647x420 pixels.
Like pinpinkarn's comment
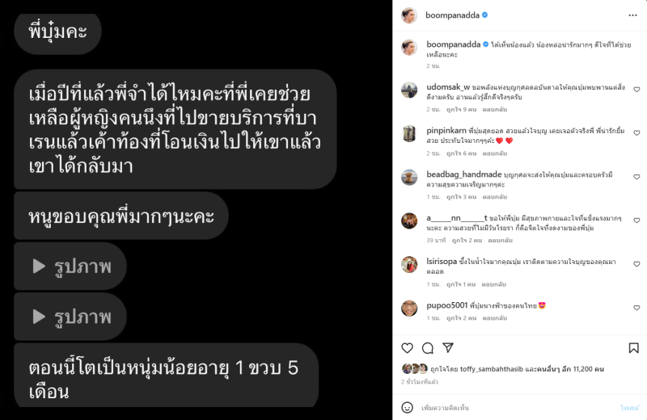636,133
